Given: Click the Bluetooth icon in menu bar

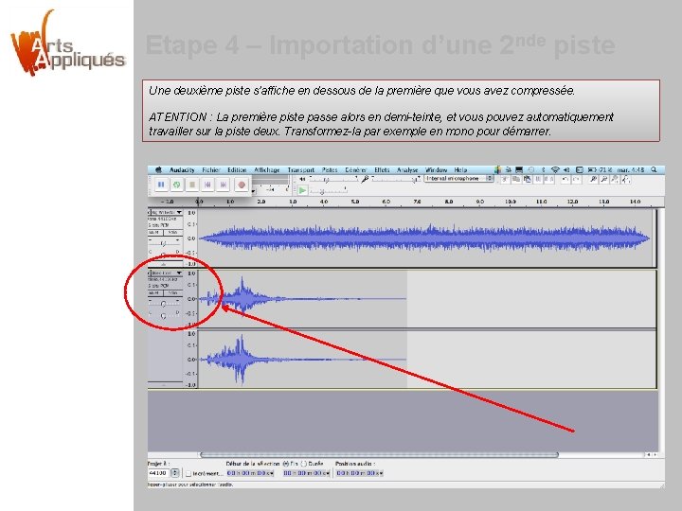Looking at the screenshot, I should click(544, 170).
